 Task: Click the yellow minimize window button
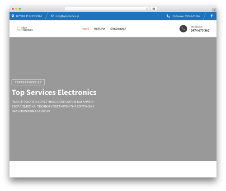16,9
